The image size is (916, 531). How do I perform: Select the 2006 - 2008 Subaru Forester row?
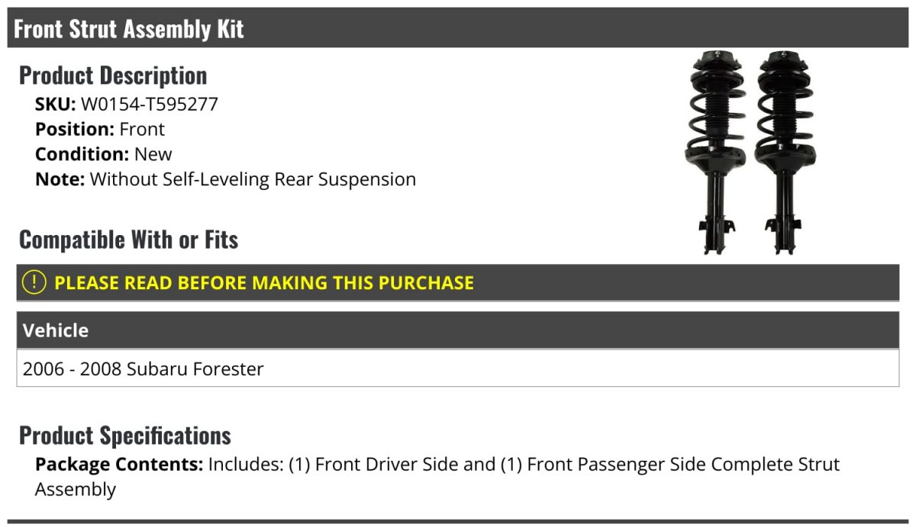[x=458, y=368]
